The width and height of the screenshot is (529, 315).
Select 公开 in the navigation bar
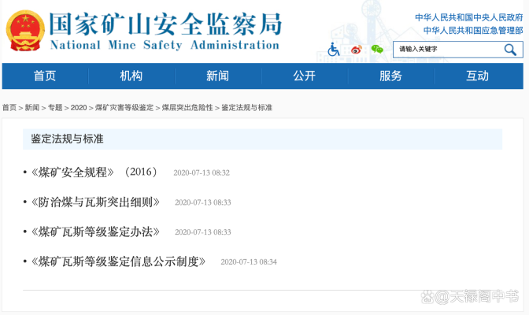(x=304, y=76)
